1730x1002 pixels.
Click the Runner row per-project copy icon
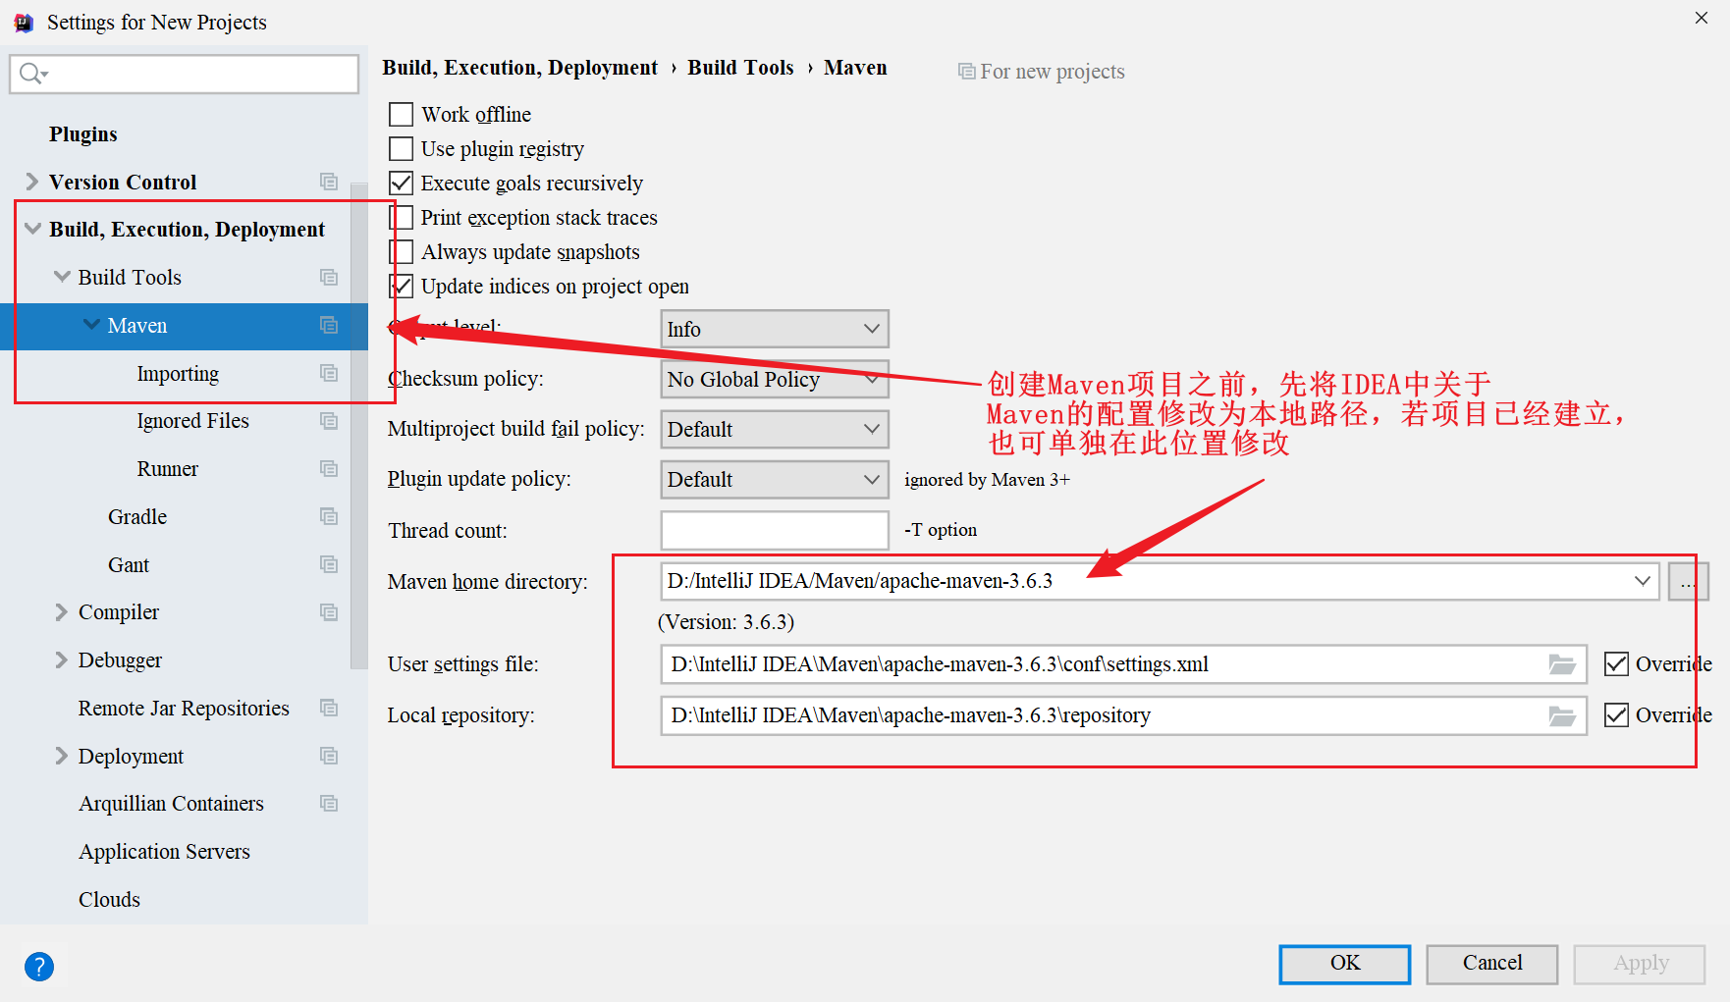coord(329,469)
